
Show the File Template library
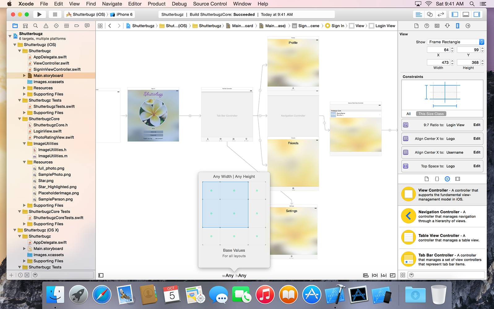(427, 179)
